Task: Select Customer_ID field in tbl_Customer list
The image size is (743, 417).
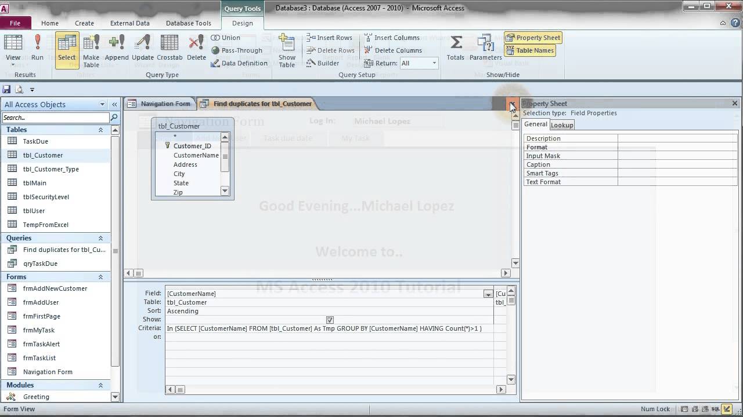Action: (192, 146)
